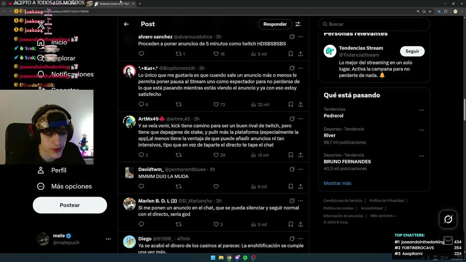
Task: Open more options on Davidtwm_'s post
Action: point(300,169)
